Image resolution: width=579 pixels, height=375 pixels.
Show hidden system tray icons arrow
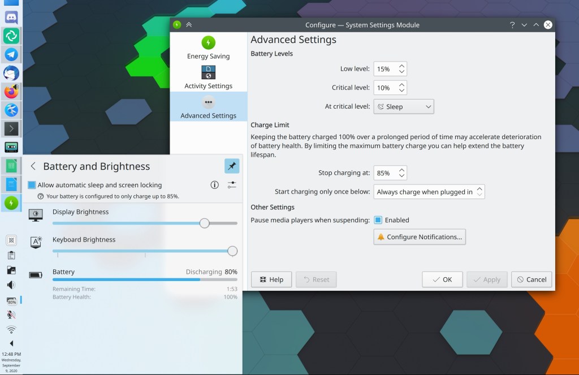coord(11,343)
